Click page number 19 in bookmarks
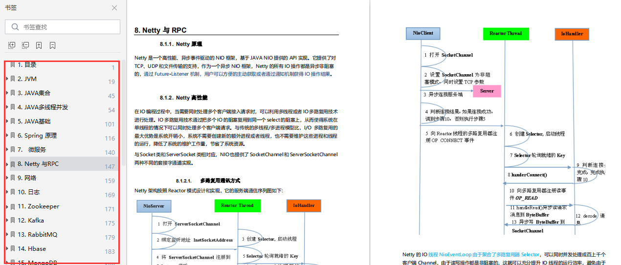 click(x=112, y=82)
